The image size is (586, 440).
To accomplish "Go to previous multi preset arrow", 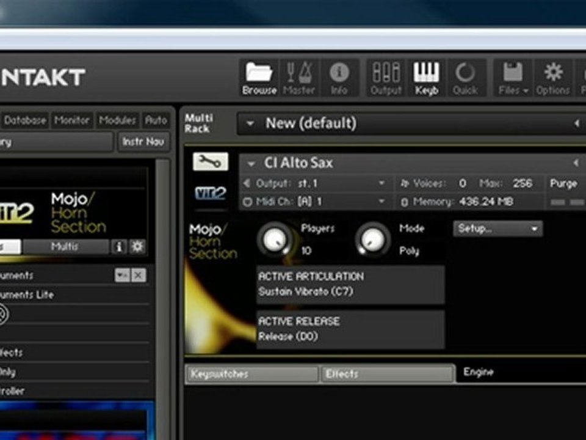I will (x=577, y=123).
